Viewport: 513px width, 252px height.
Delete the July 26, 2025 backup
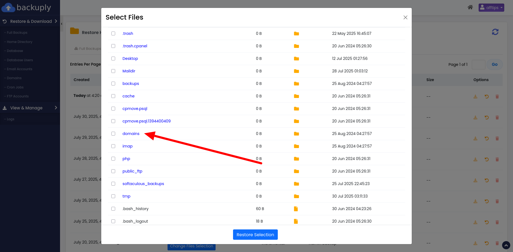(x=497, y=201)
